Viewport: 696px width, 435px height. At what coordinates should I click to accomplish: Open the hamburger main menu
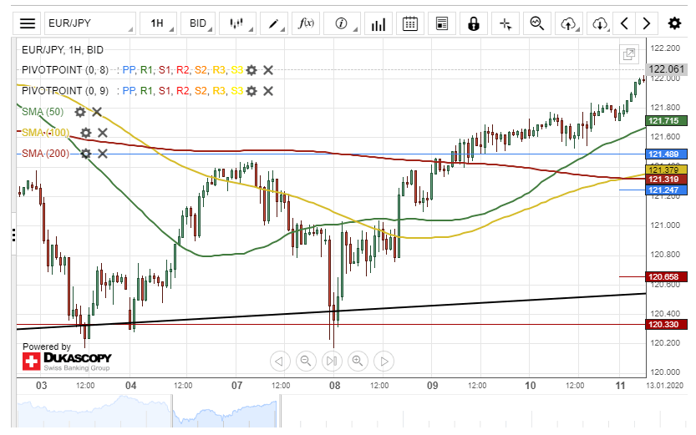[28, 23]
